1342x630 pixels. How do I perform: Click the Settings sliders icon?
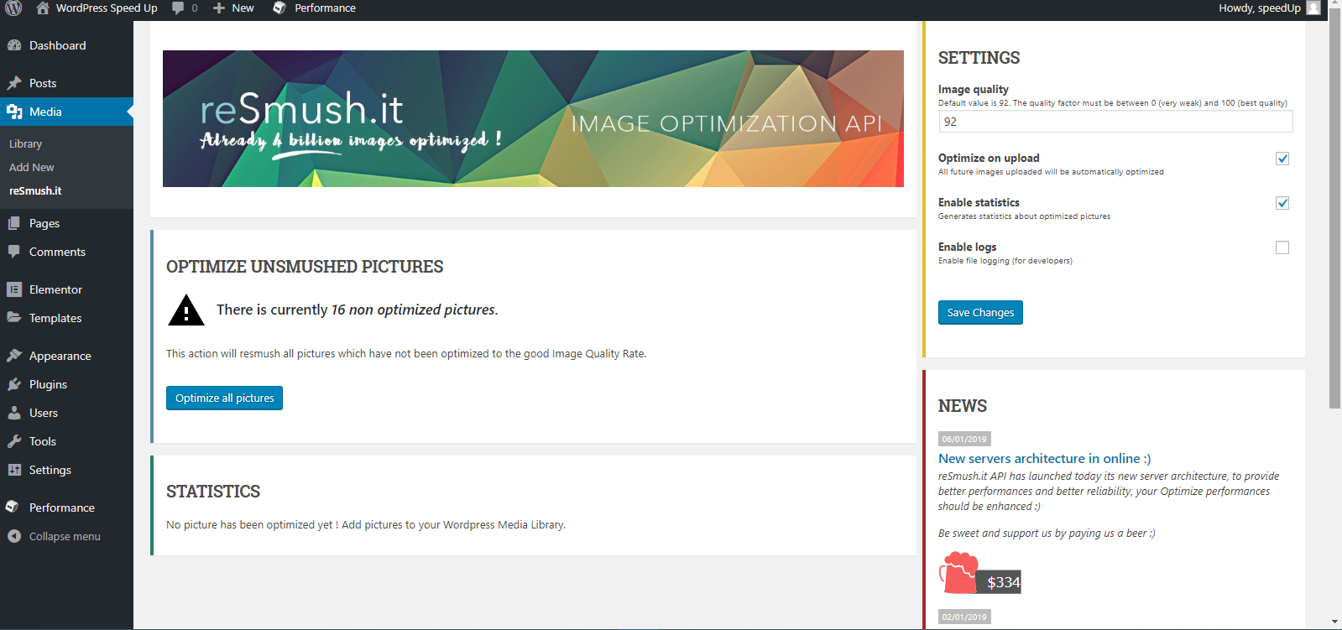pos(14,470)
